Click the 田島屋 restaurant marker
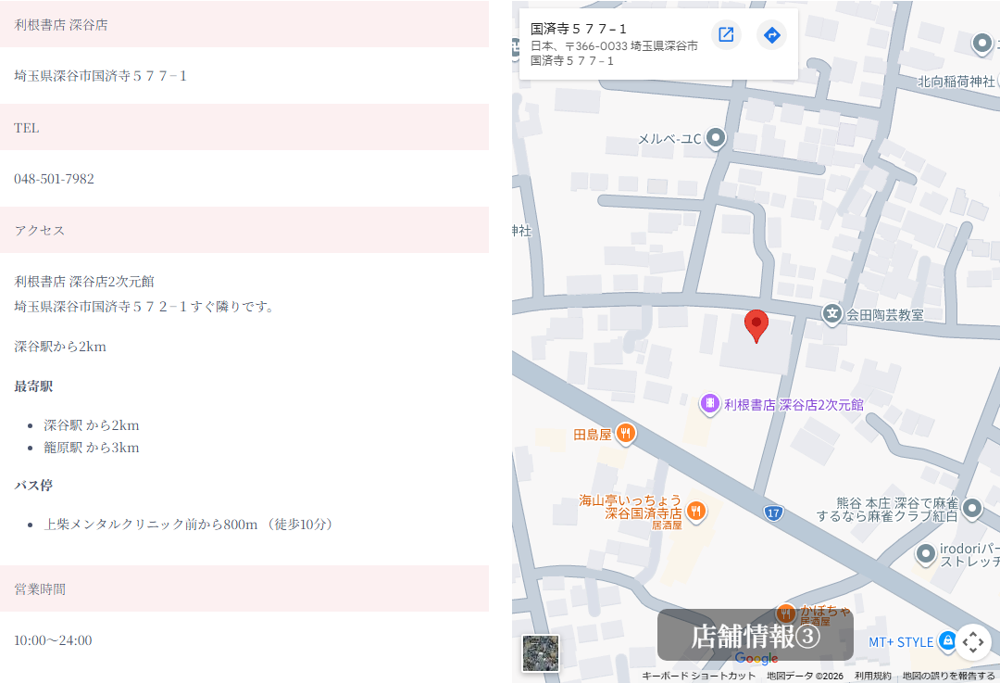This screenshot has width=1000, height=683. tap(626, 435)
